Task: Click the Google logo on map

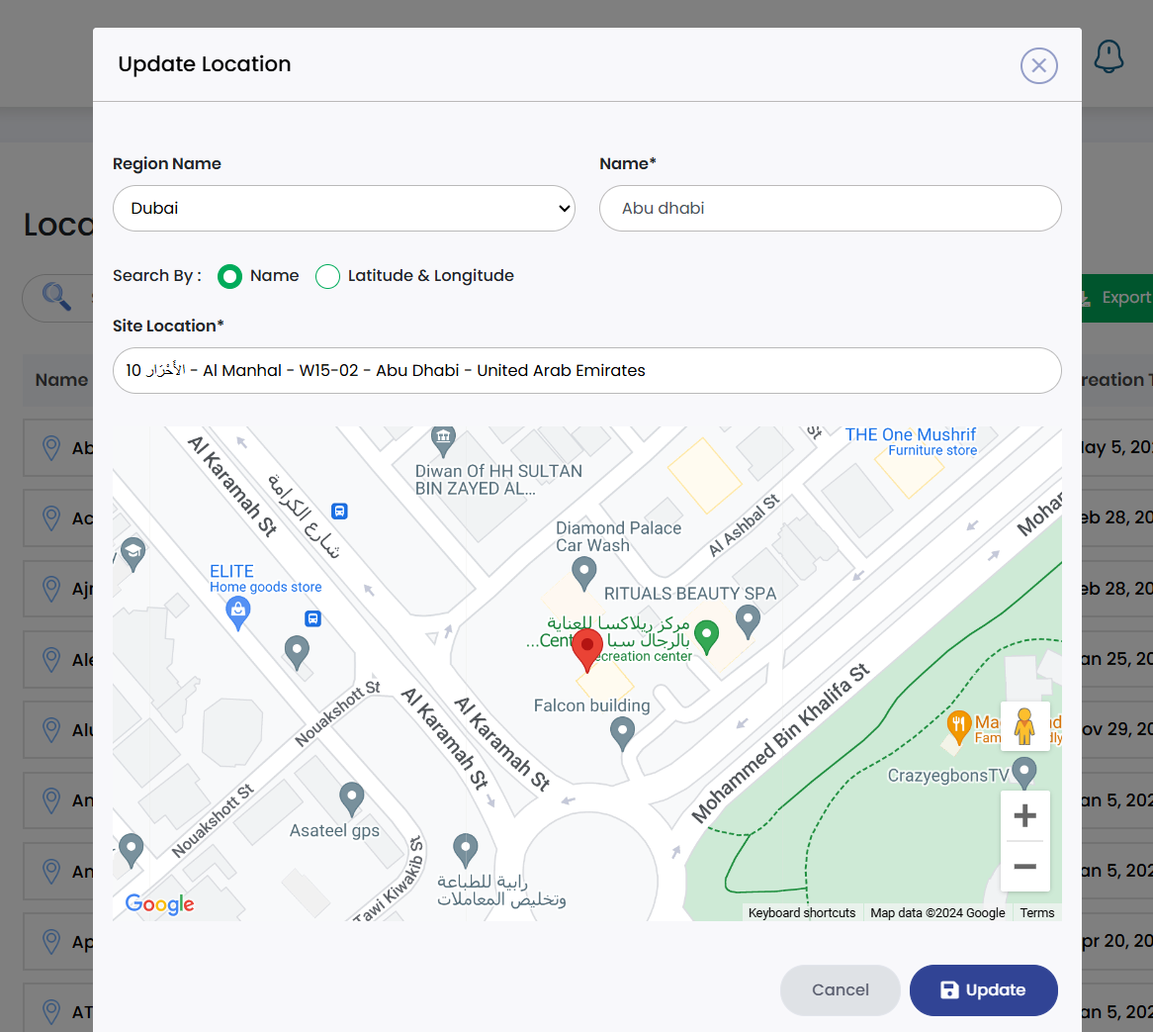Action: click(x=160, y=903)
